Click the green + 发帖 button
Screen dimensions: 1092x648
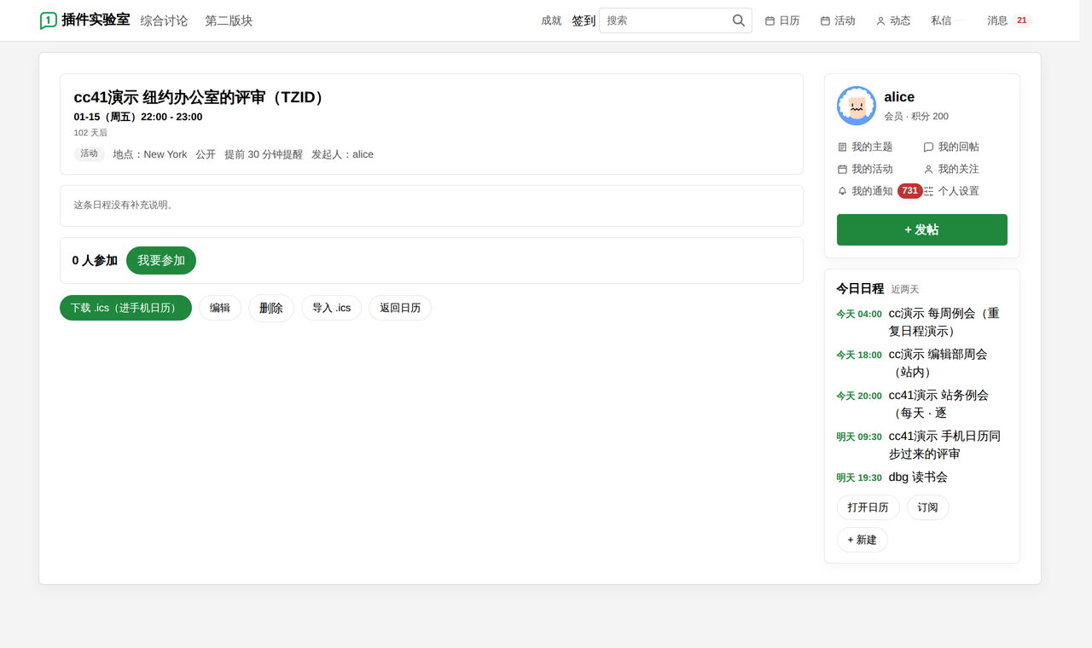[922, 230]
